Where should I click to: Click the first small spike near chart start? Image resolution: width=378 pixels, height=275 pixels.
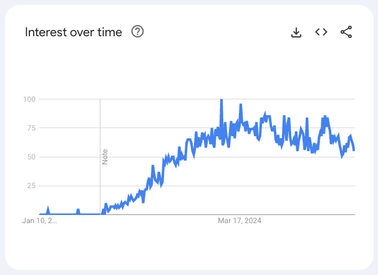pyautogui.click(x=48, y=210)
